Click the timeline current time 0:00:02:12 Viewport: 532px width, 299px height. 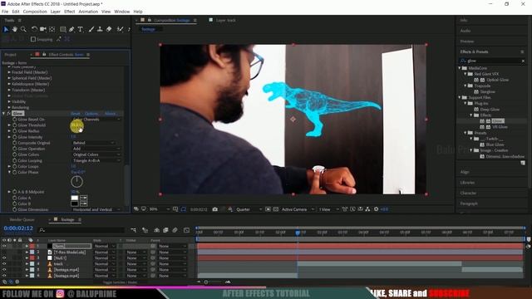(18, 228)
